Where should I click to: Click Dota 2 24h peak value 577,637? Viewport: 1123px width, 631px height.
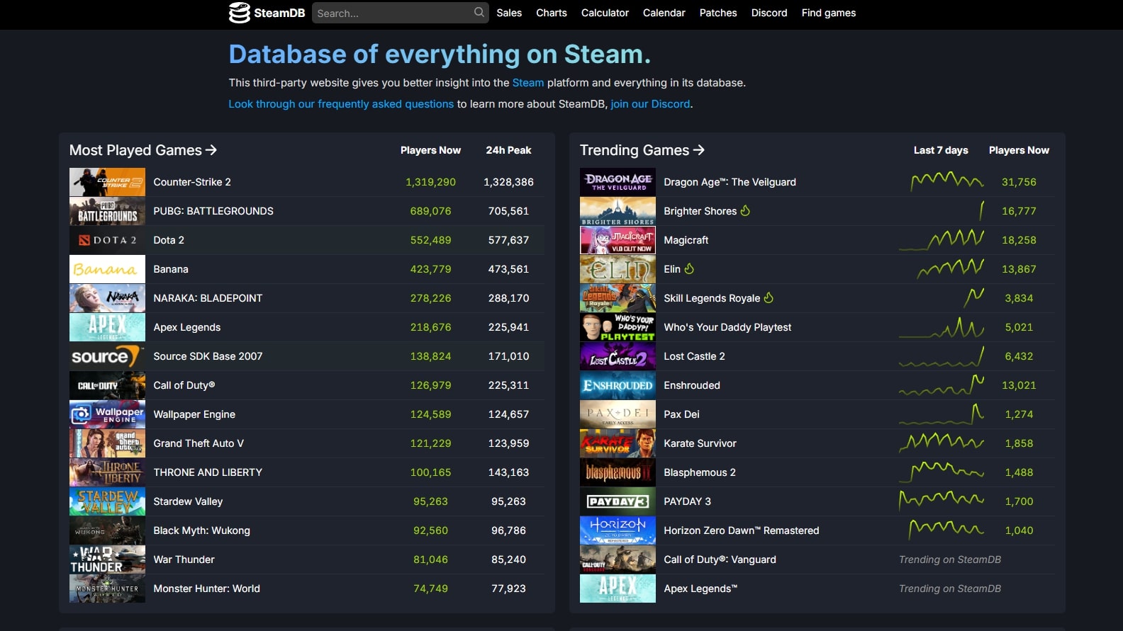(508, 240)
